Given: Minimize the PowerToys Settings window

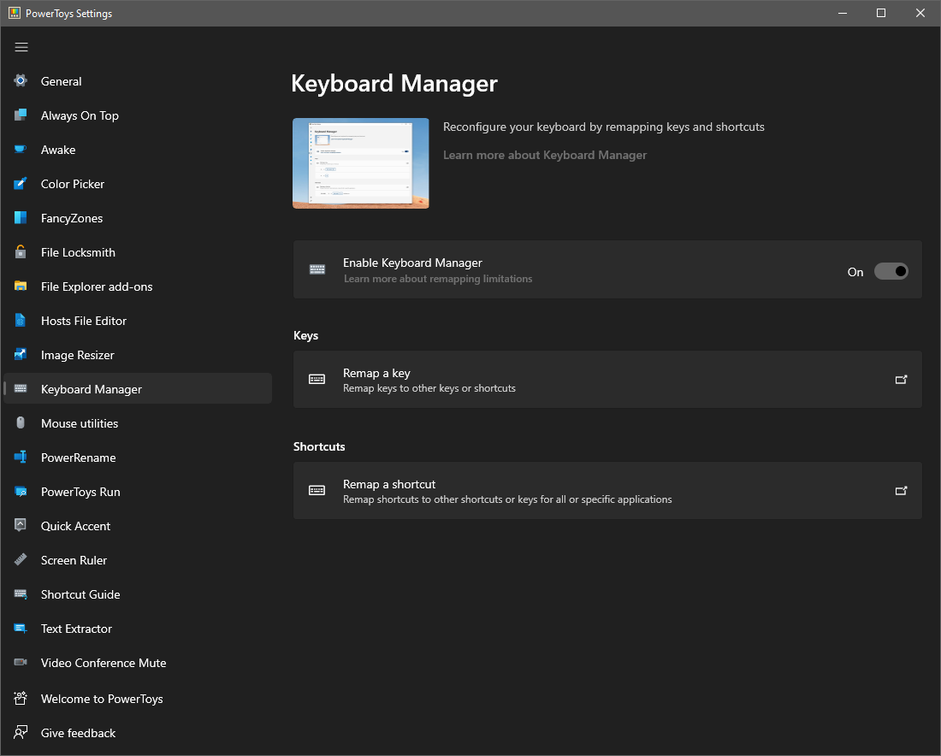Looking at the screenshot, I should [843, 13].
